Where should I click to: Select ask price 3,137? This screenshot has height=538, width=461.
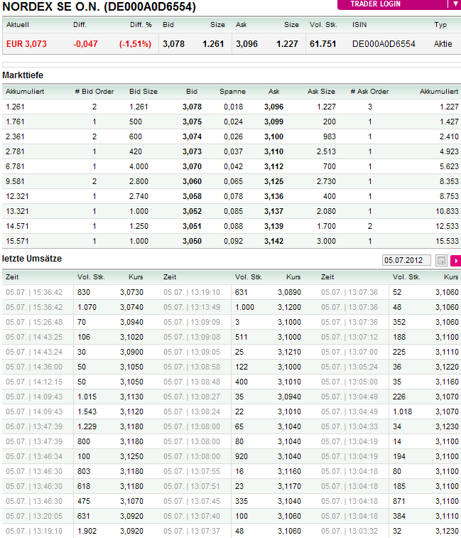(273, 211)
